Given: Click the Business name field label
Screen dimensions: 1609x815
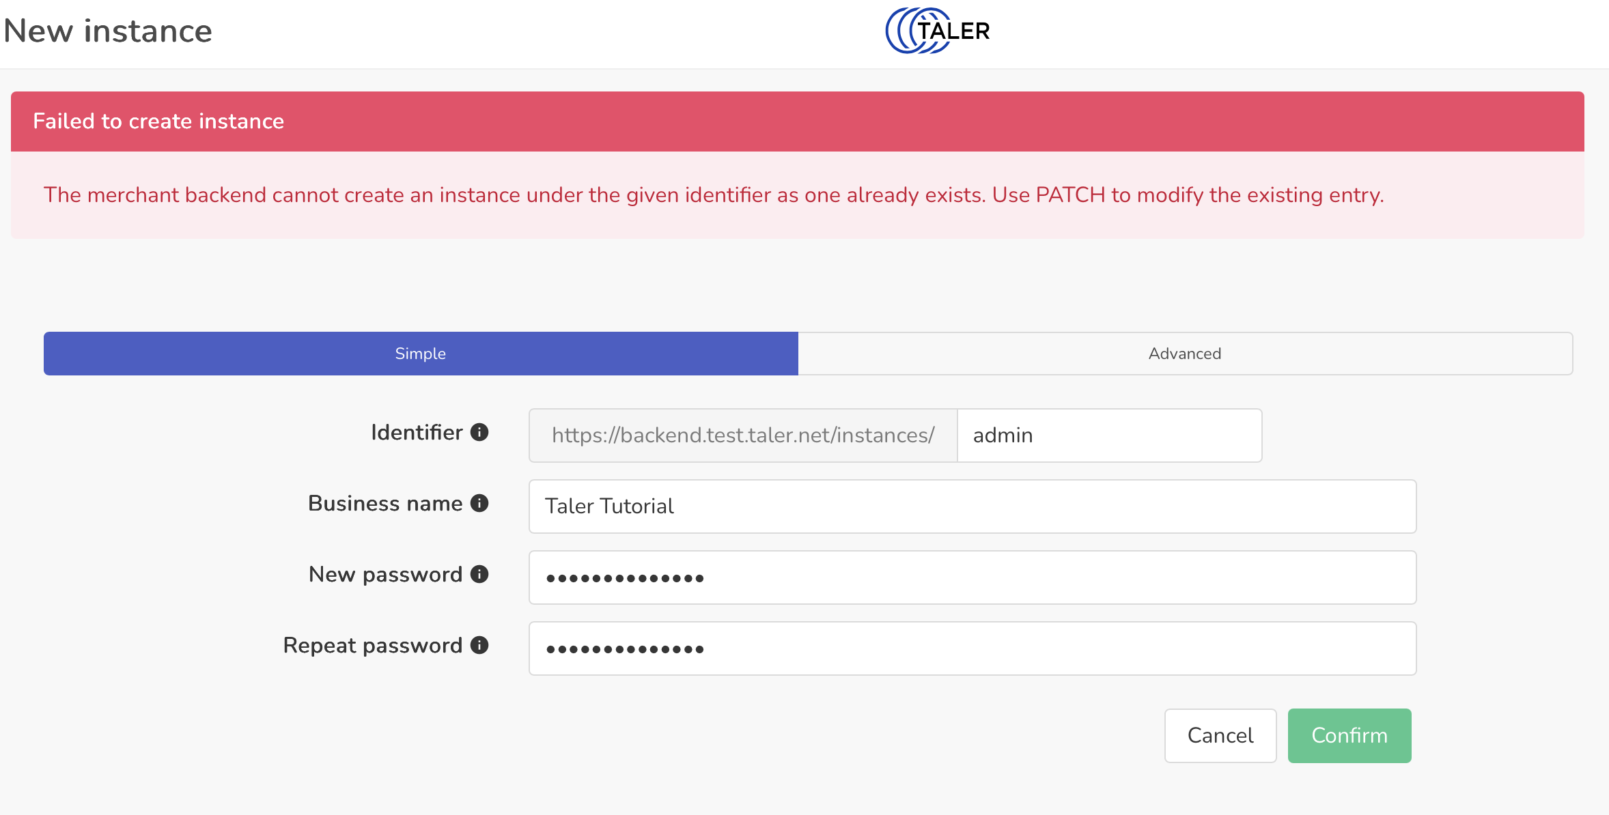Looking at the screenshot, I should [x=385, y=503].
